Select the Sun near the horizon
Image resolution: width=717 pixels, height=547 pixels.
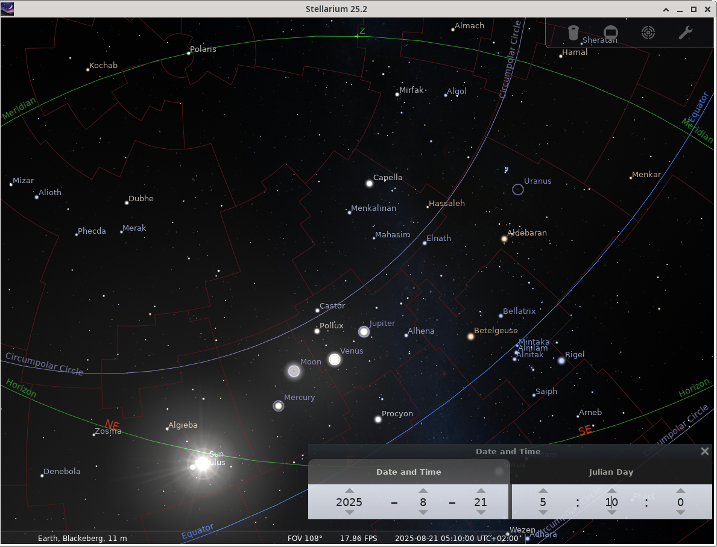202,464
